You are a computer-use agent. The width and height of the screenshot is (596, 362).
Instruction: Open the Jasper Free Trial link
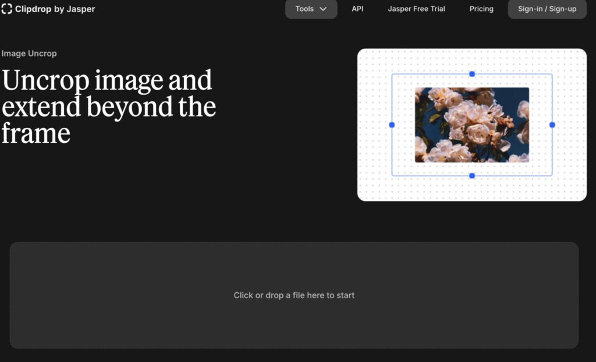point(416,9)
